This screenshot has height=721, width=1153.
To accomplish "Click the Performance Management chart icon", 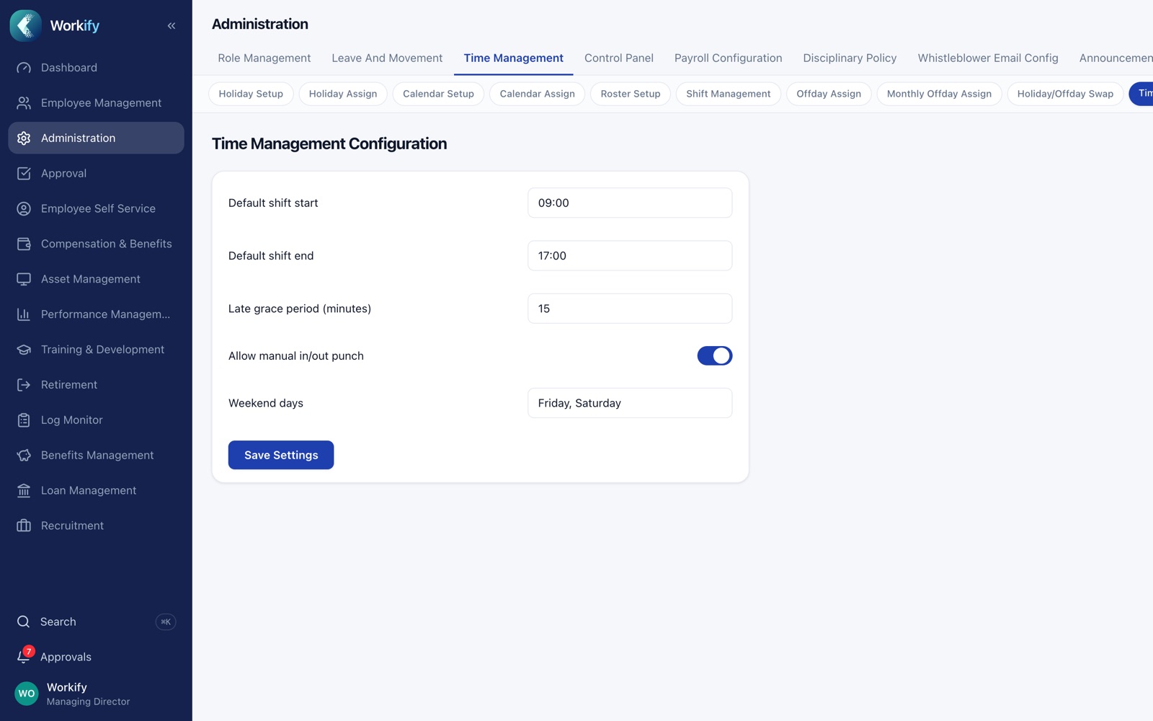I will tap(24, 314).
